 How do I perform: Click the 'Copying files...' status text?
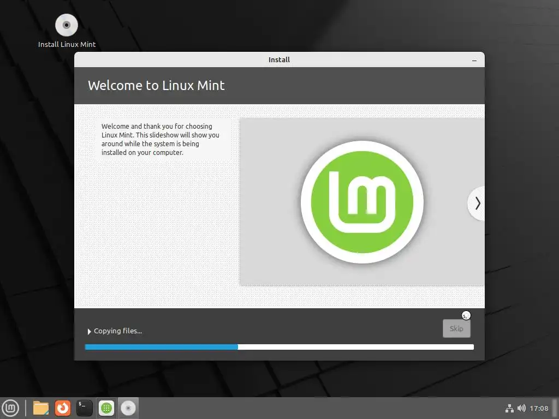click(x=118, y=331)
